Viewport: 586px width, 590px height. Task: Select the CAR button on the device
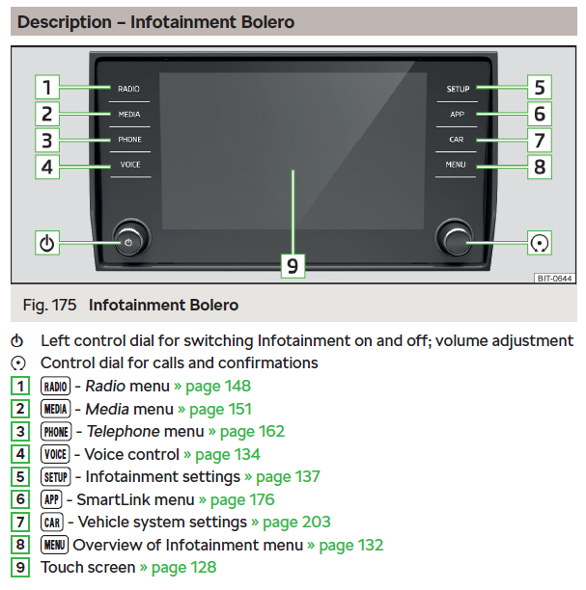pos(457,139)
